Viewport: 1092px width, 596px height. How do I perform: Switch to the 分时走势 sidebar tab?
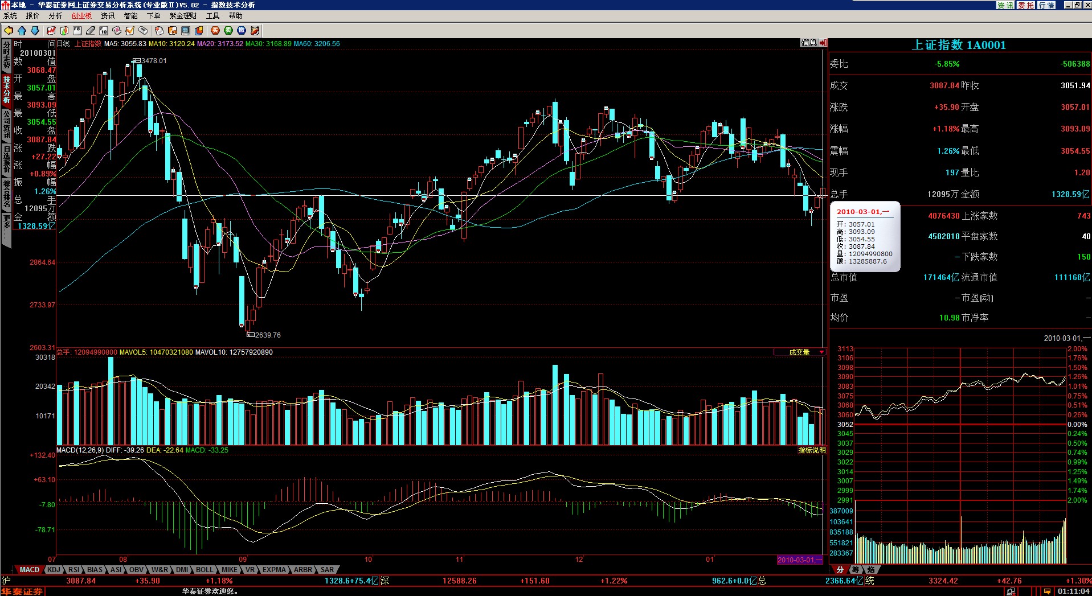tap(6, 55)
